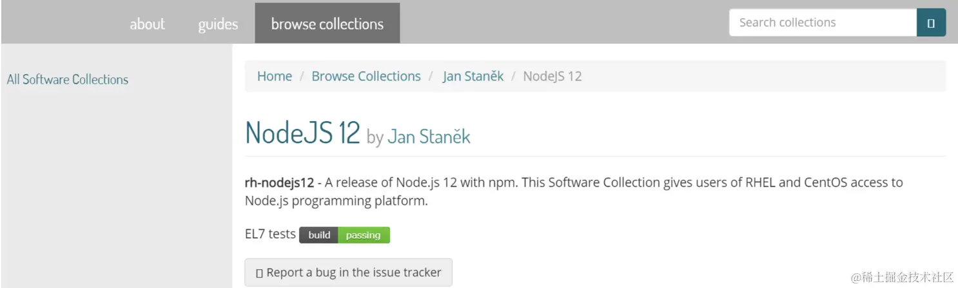The image size is (958, 288).
Task: Click the Node.js collection description paragraph
Action: (574, 191)
